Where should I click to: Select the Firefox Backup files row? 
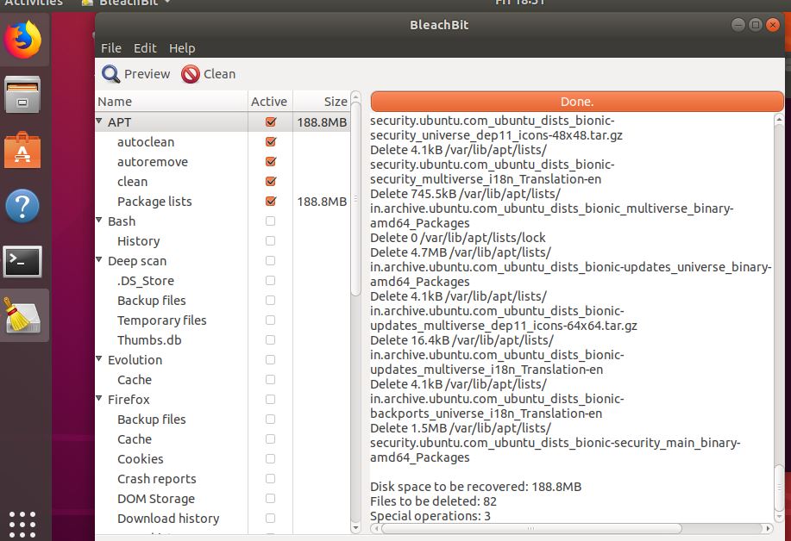(222, 419)
